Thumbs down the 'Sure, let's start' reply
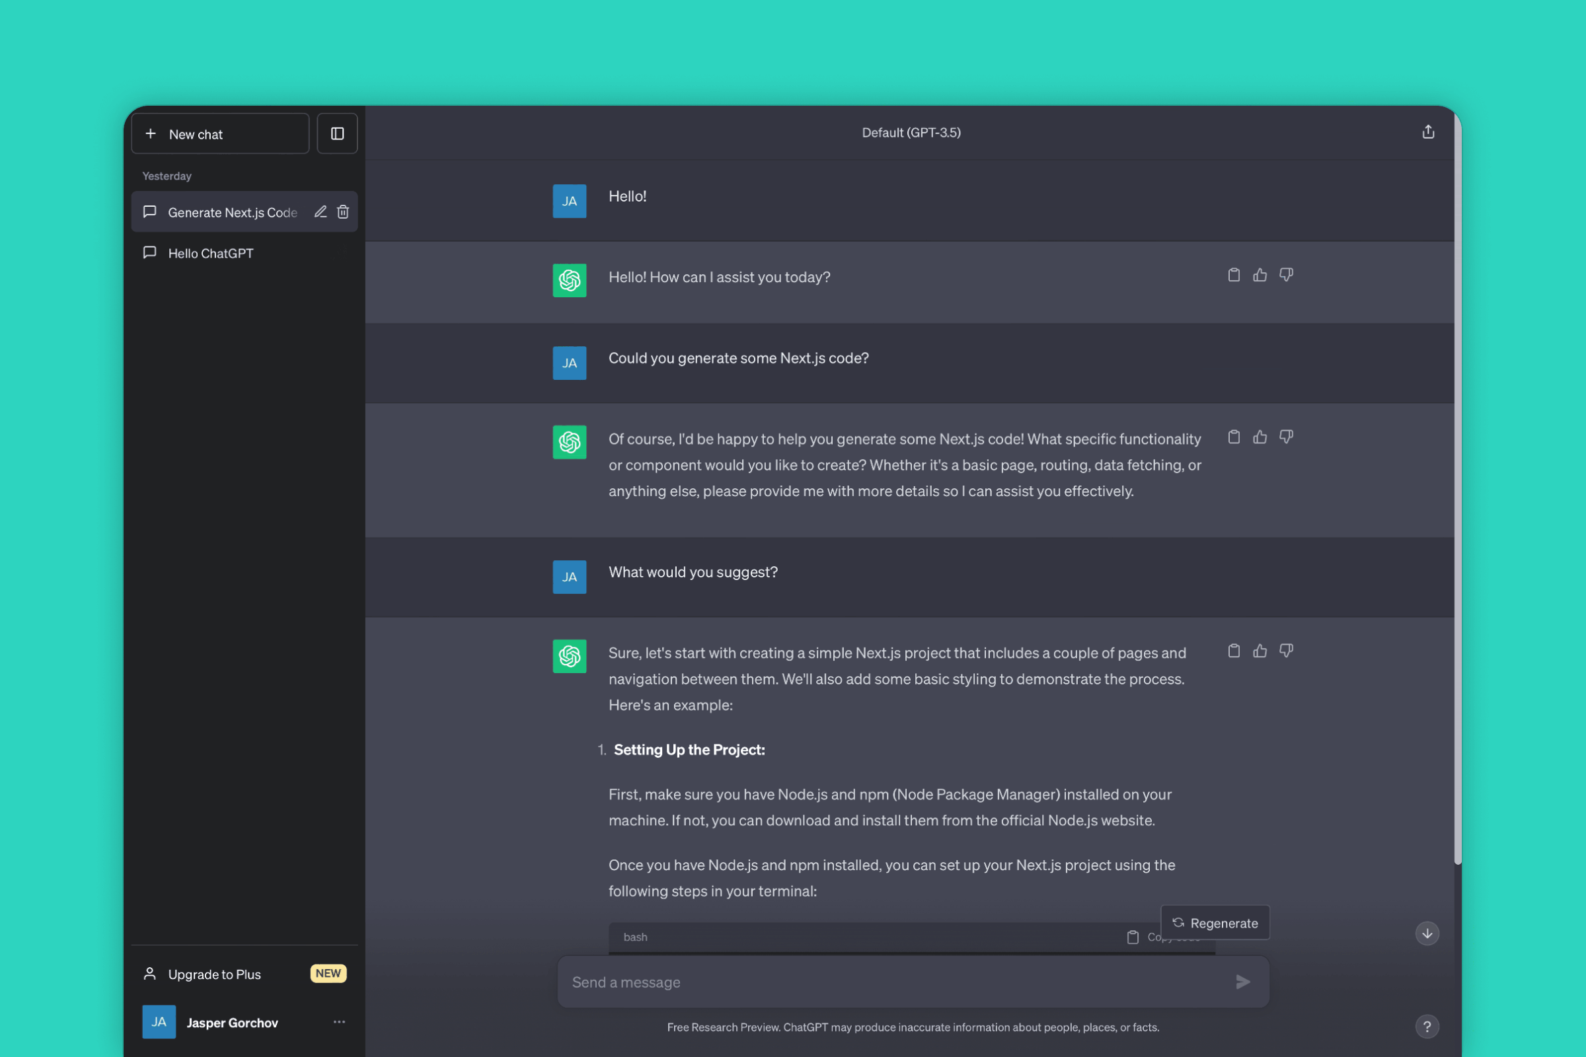 1286,651
